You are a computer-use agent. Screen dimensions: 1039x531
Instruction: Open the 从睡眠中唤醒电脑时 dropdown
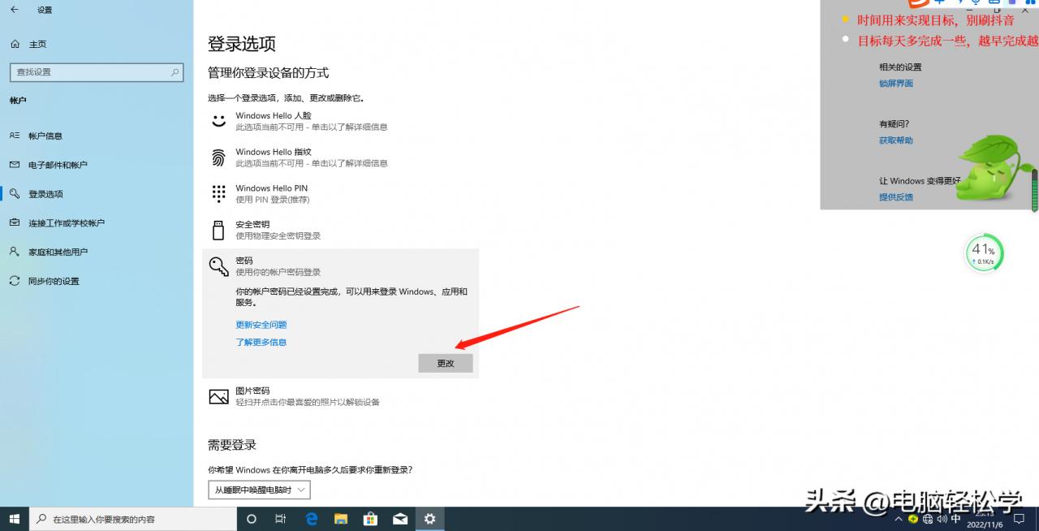pos(259,490)
